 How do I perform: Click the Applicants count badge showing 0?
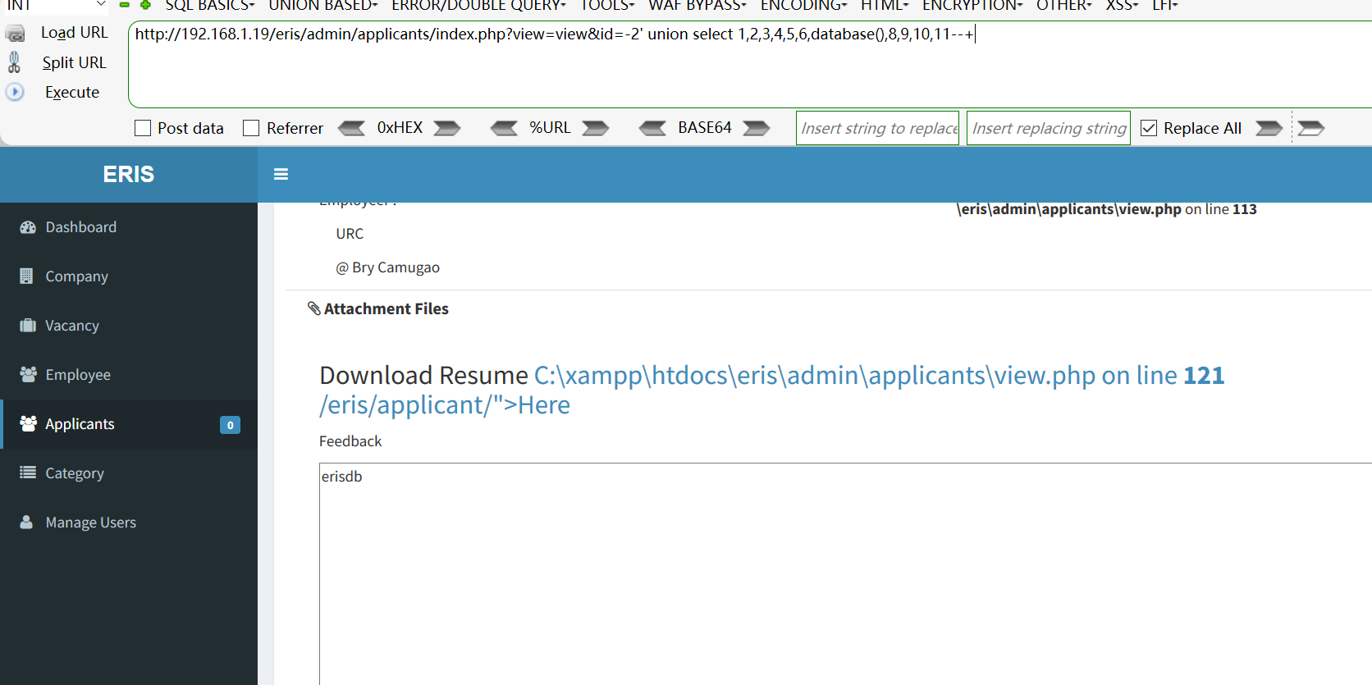[x=230, y=425]
